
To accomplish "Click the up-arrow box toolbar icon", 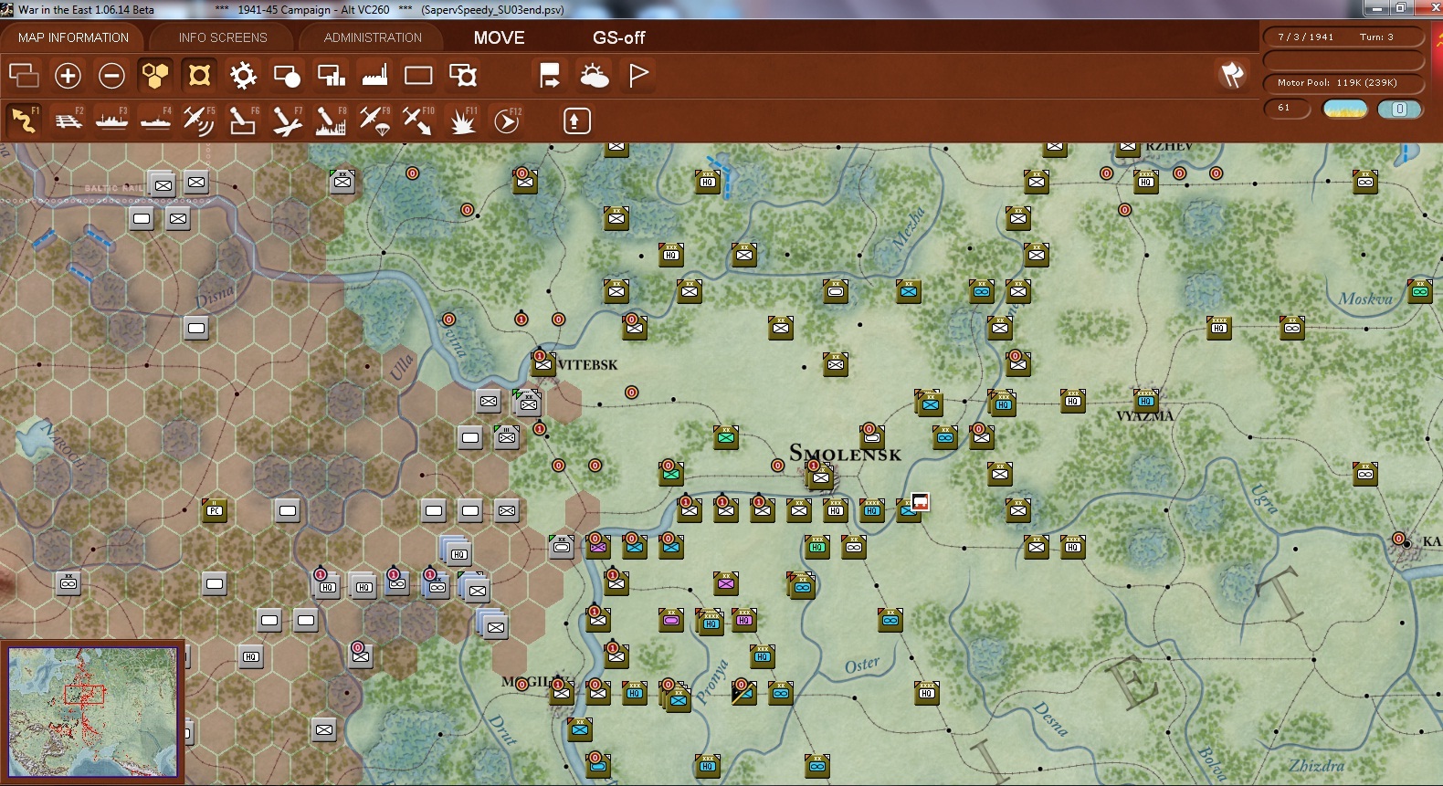I will coord(576,121).
